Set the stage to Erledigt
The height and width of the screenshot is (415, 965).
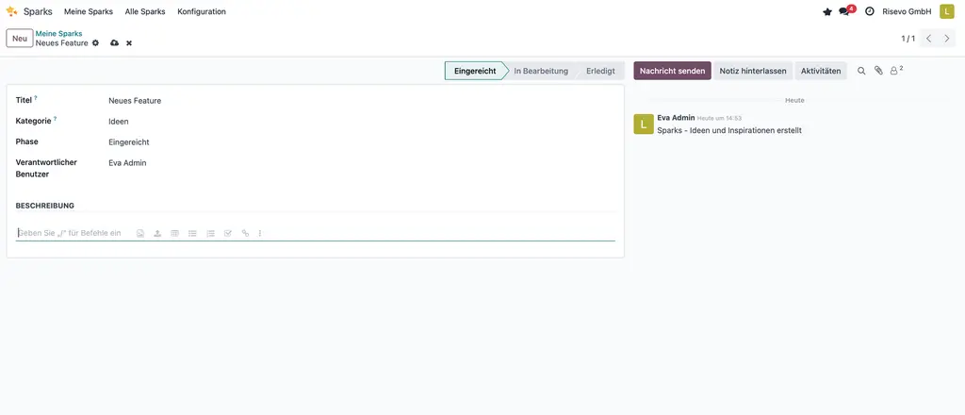600,71
